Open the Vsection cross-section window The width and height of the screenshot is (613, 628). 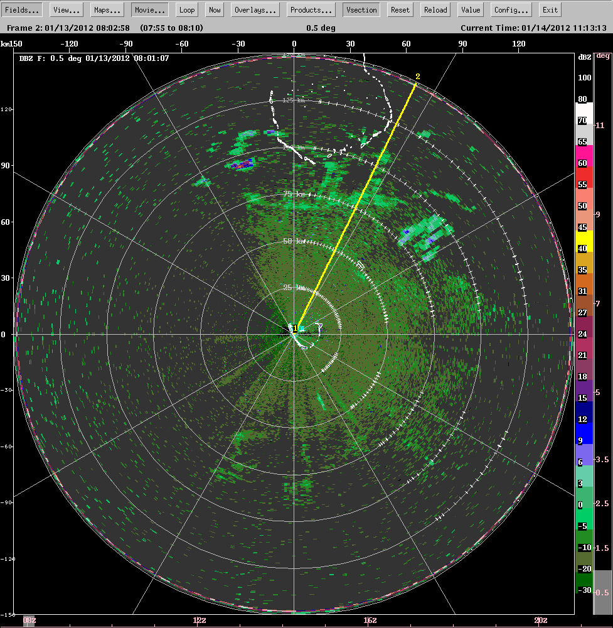pos(361,9)
